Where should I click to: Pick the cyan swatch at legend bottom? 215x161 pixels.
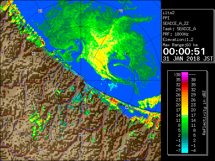point(185,151)
